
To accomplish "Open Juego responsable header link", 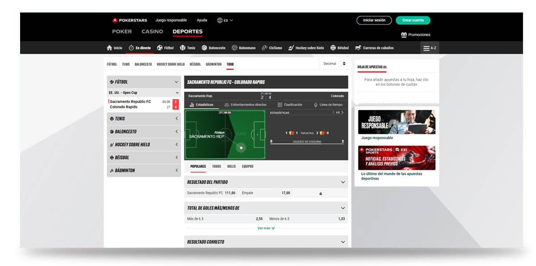I will (x=171, y=20).
